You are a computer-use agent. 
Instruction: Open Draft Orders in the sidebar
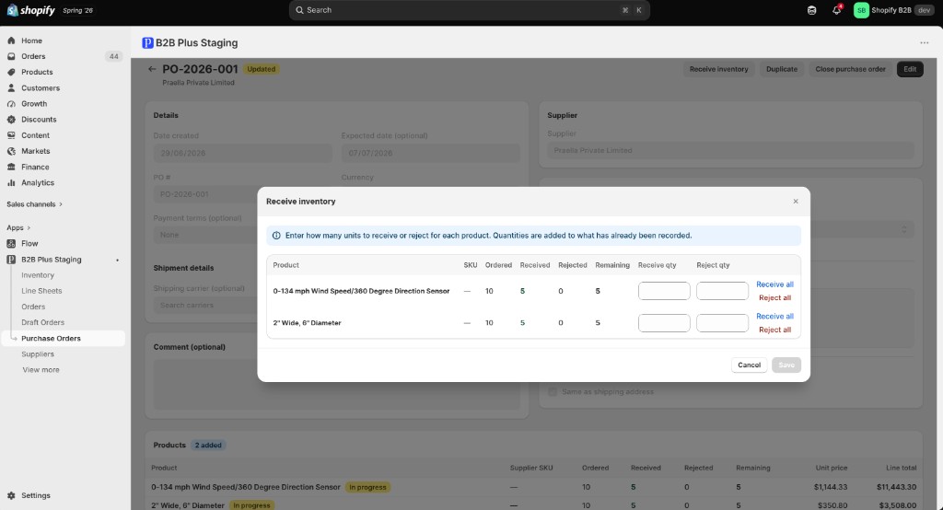coord(42,322)
